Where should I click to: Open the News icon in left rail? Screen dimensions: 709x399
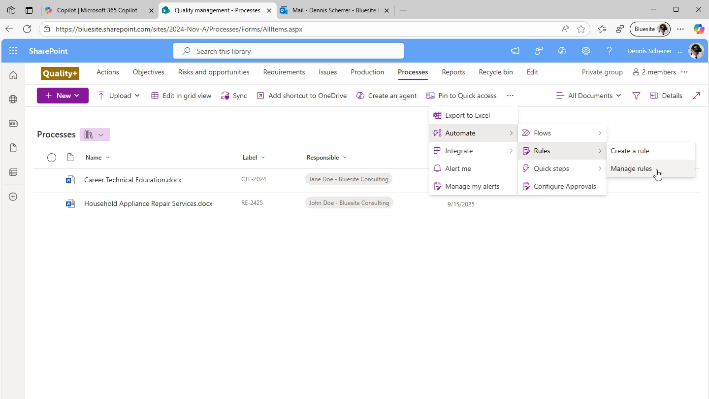click(13, 124)
